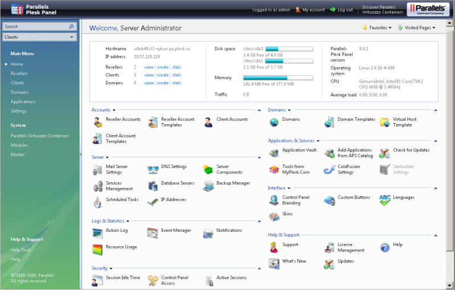Open the Action Log icon
The image size is (455, 290).
pos(98,234)
